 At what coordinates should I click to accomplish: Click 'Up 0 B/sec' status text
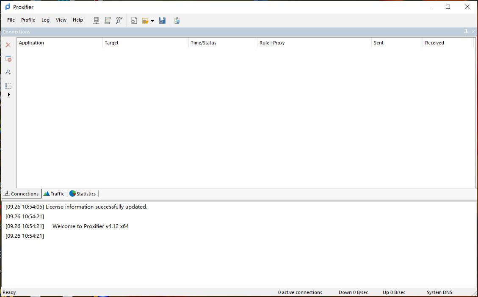point(394,292)
